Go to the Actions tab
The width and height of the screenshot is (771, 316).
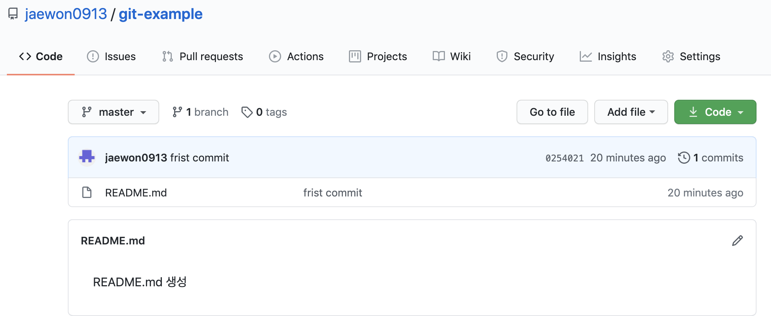pyautogui.click(x=296, y=56)
